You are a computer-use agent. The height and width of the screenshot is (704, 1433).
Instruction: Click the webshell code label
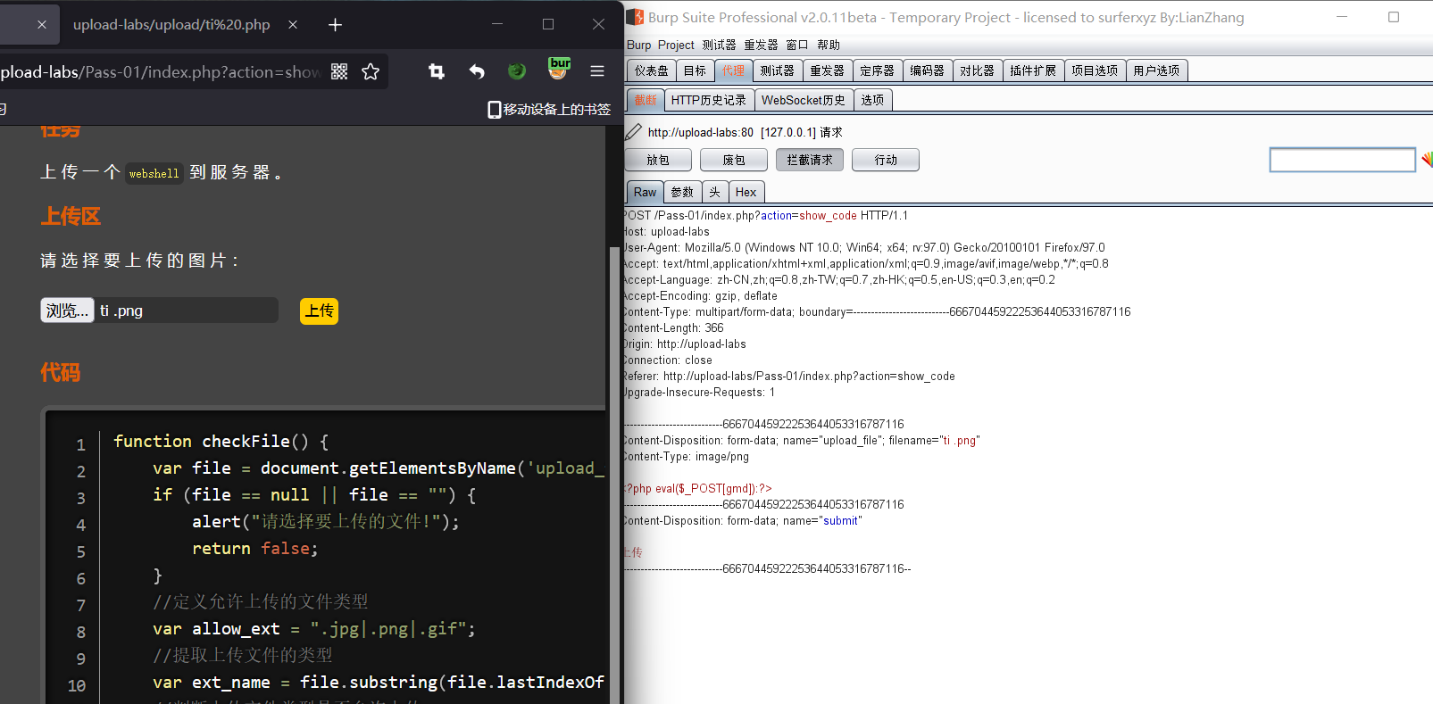point(154,173)
